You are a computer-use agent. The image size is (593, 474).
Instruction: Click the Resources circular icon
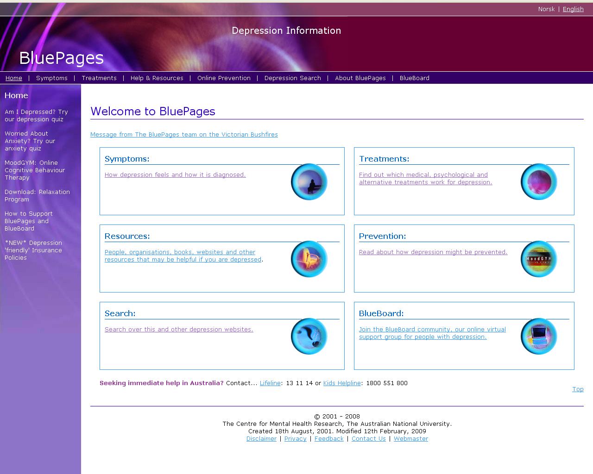[x=309, y=259]
